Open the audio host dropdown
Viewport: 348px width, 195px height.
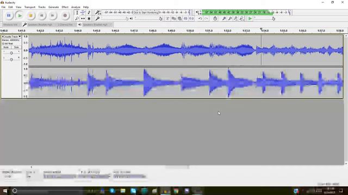[11, 24]
